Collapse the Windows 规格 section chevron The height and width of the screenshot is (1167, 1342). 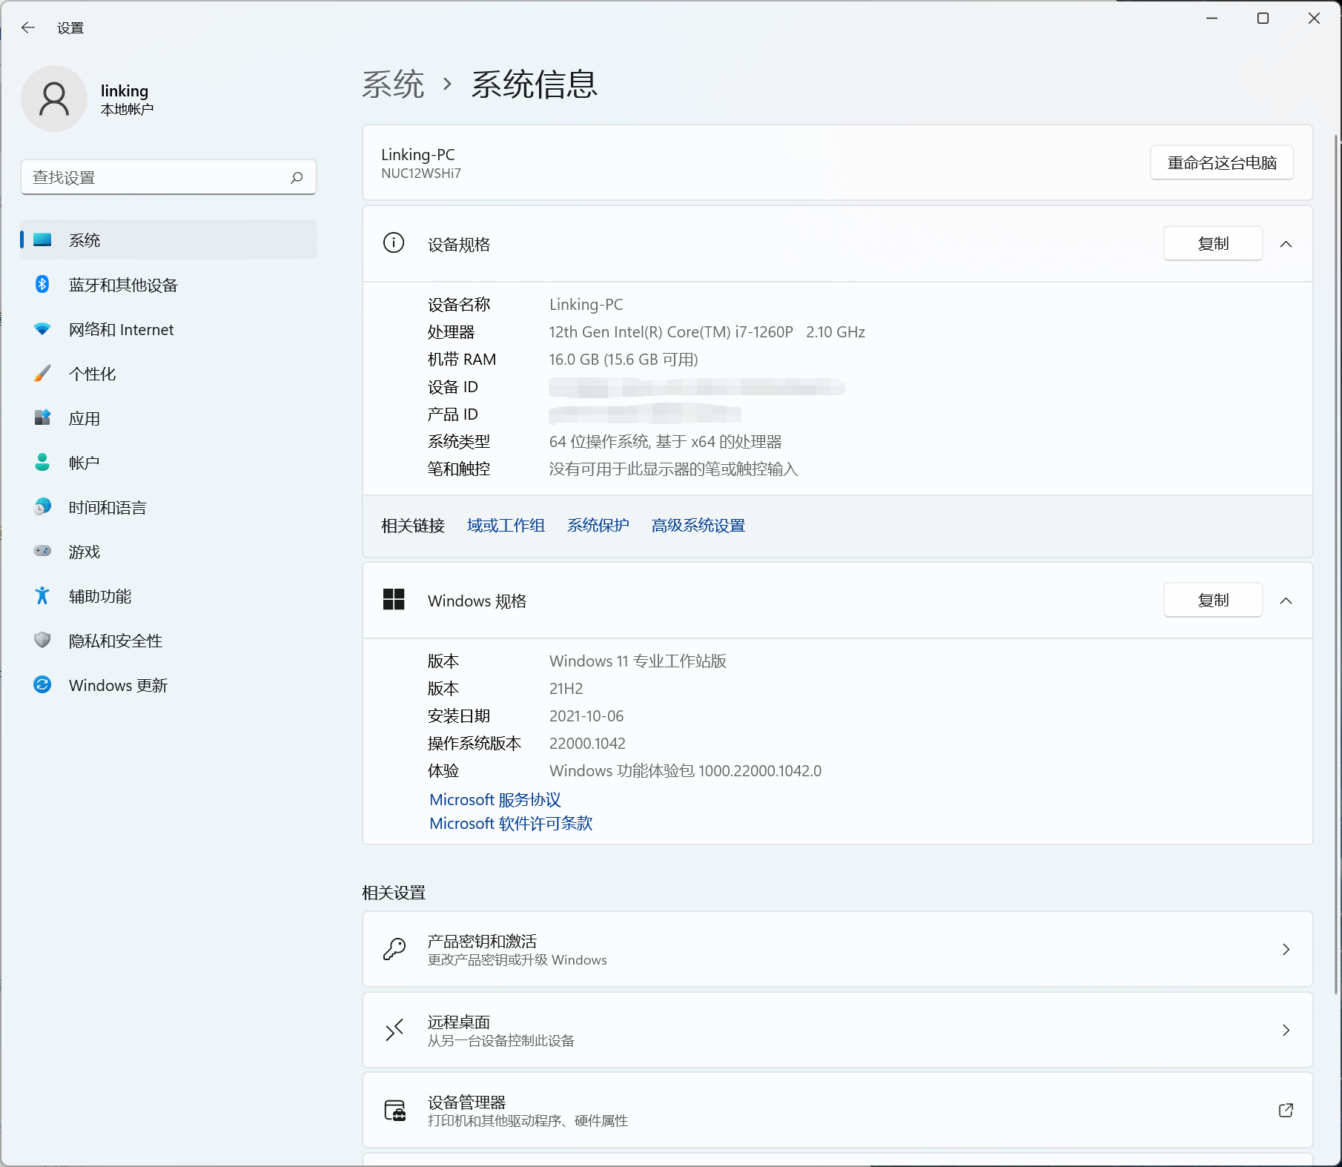click(1286, 601)
